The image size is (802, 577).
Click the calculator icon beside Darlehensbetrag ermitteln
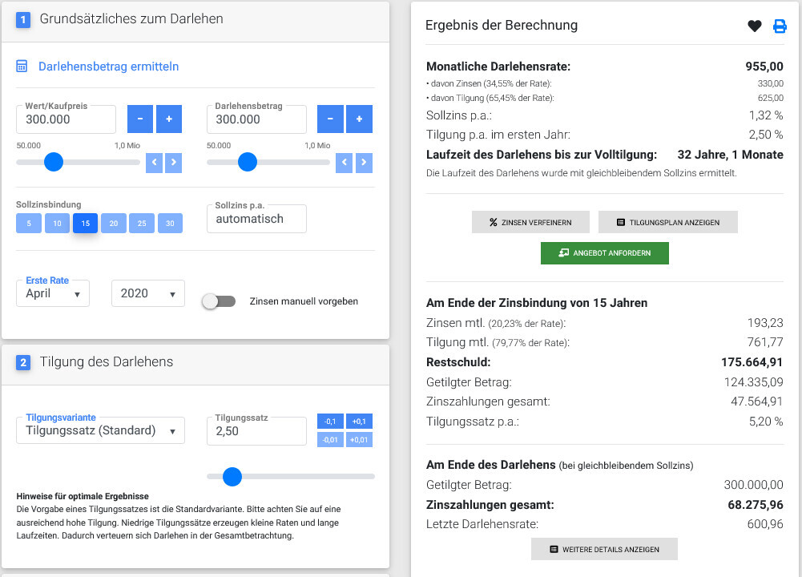click(22, 67)
